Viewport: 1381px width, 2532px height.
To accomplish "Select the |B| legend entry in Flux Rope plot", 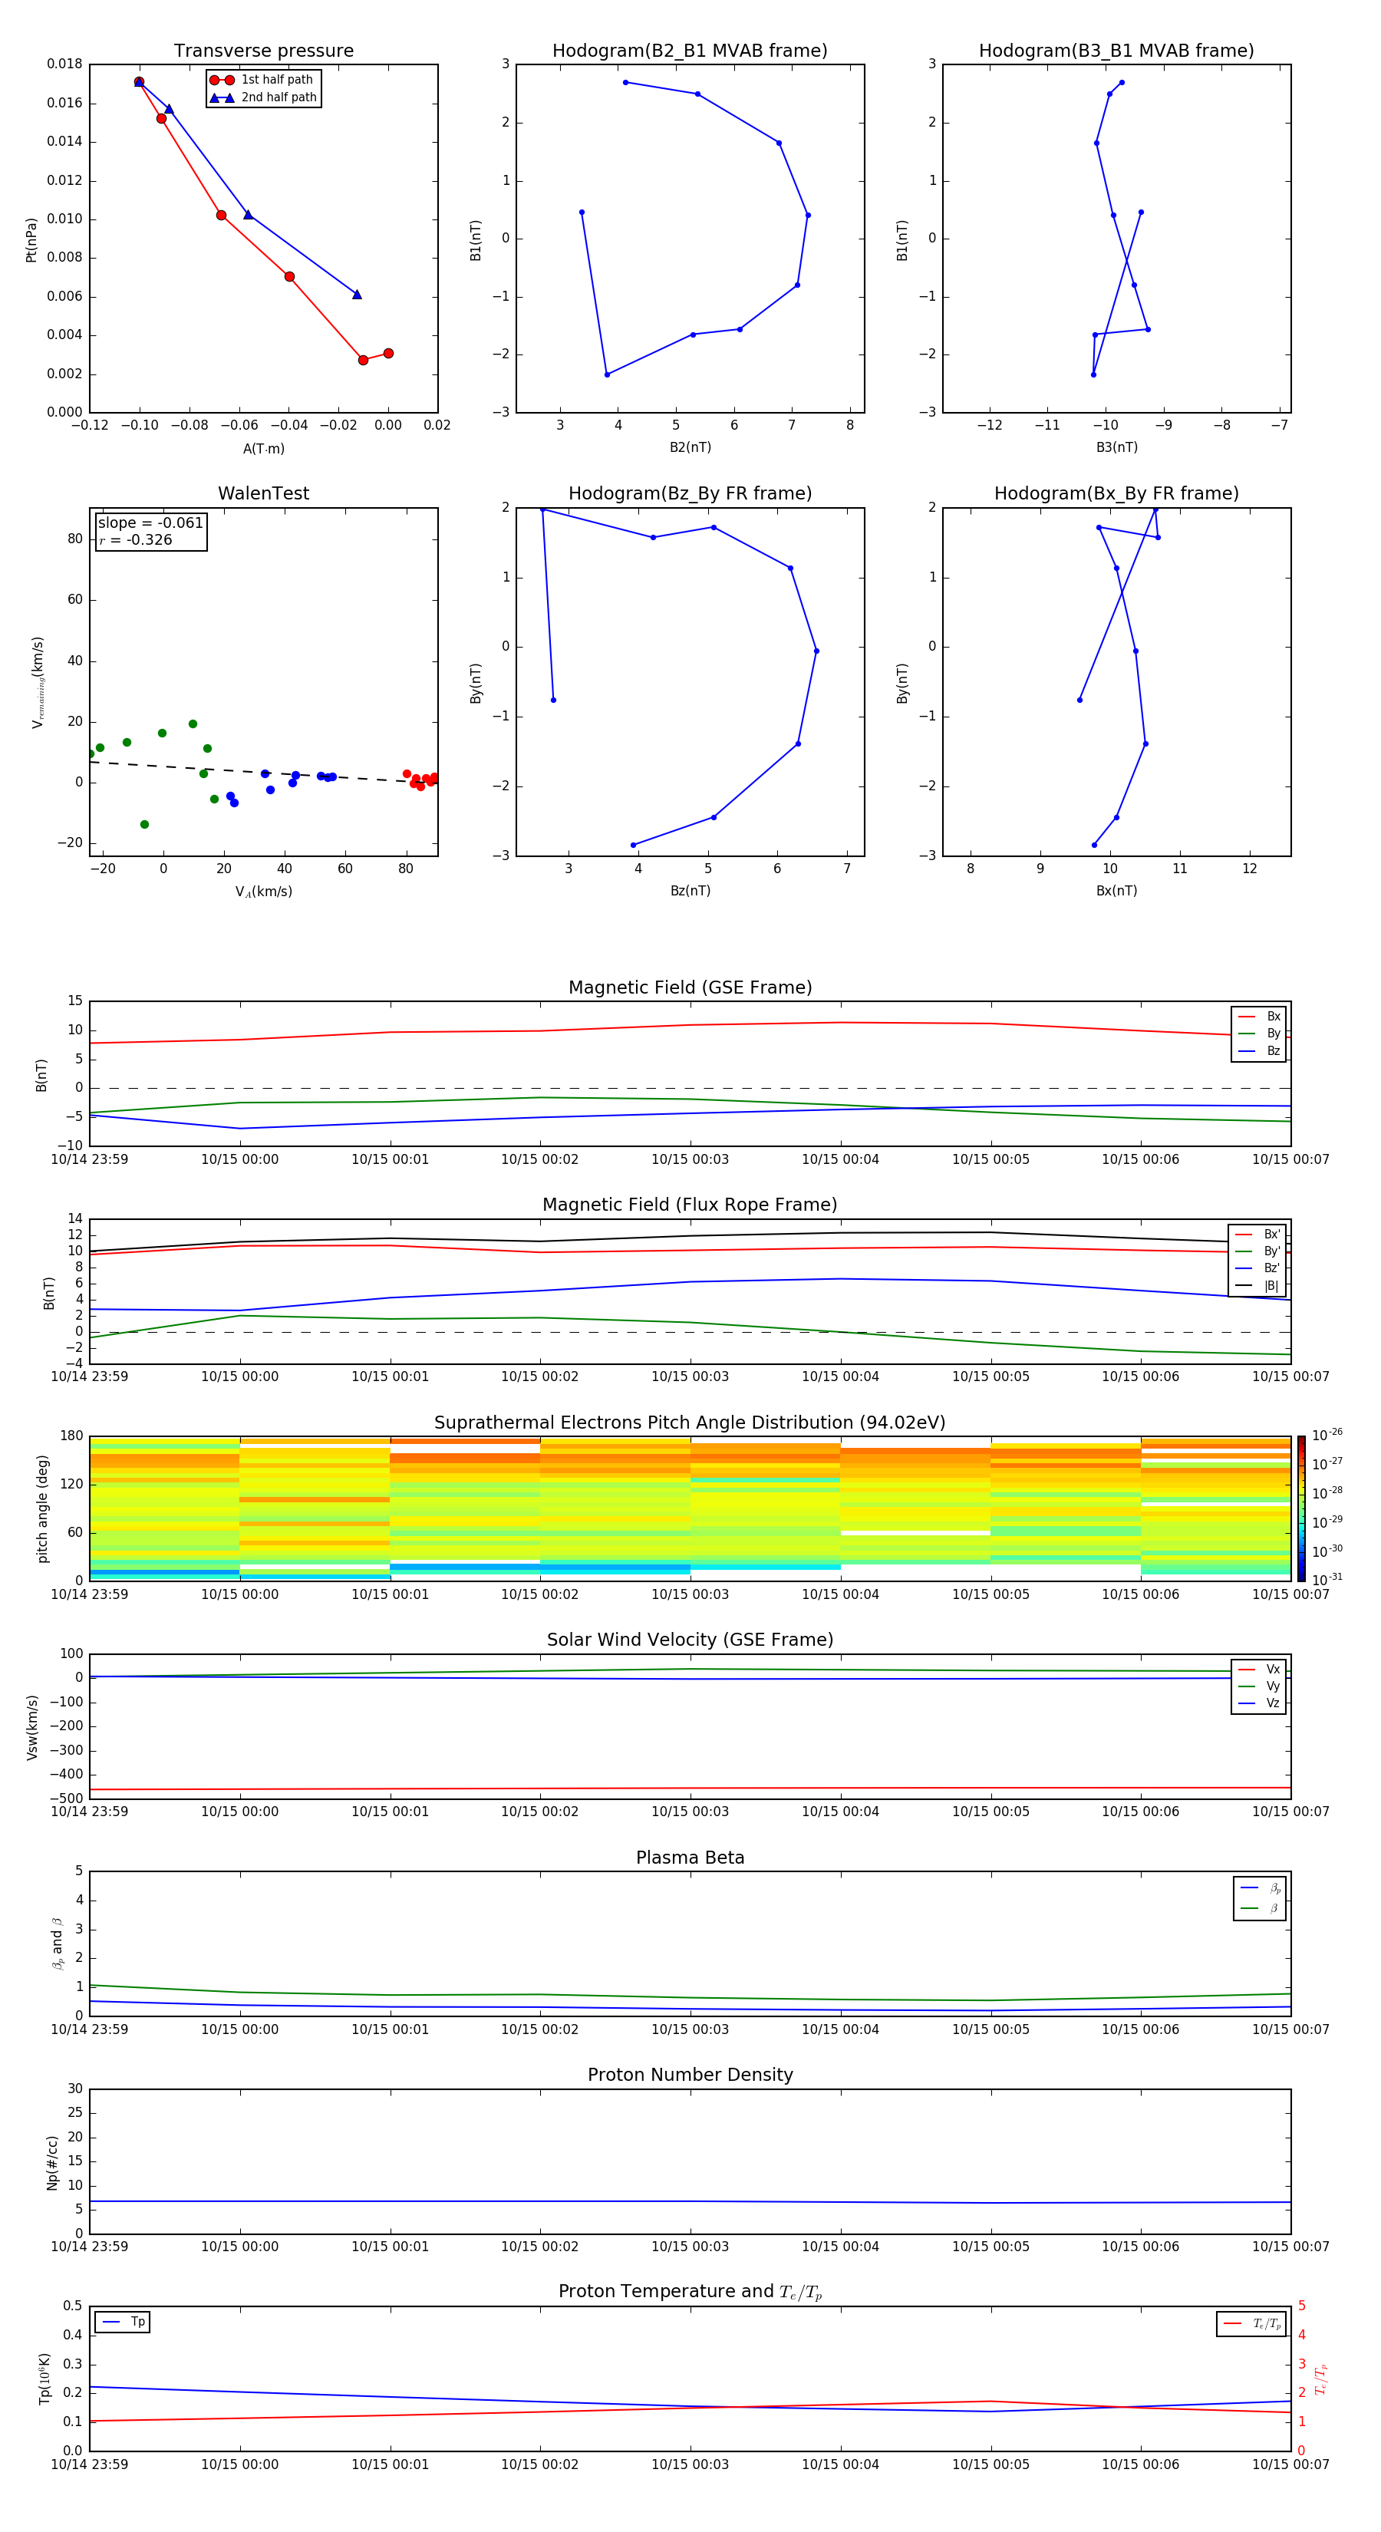I will tap(1257, 1286).
